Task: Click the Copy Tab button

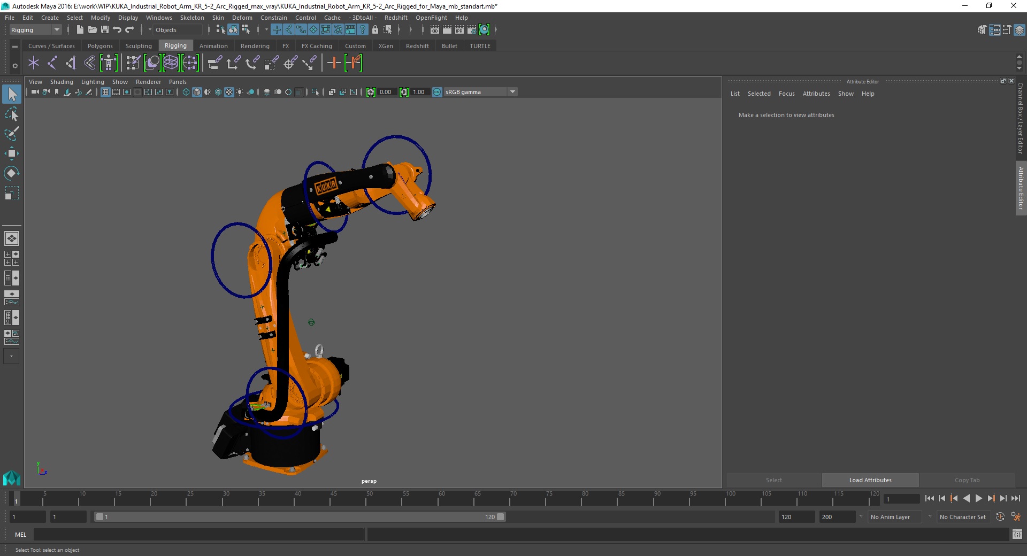Action: [x=967, y=480]
